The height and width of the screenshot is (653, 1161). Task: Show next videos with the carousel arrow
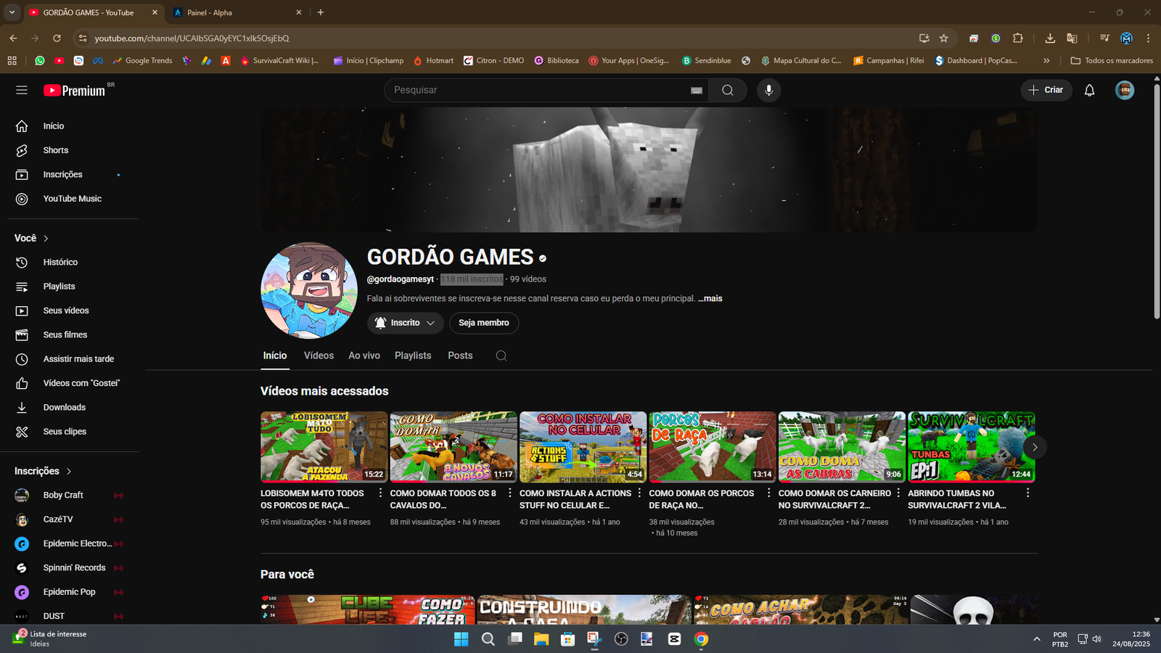coord(1035,447)
